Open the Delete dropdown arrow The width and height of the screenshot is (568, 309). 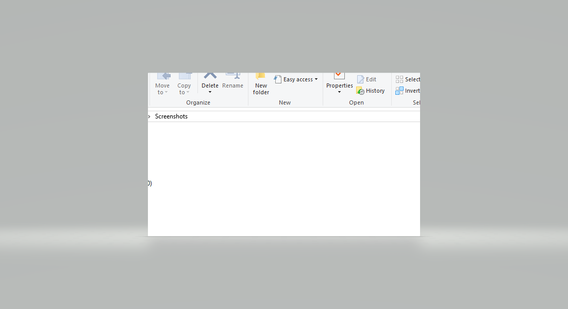(210, 93)
